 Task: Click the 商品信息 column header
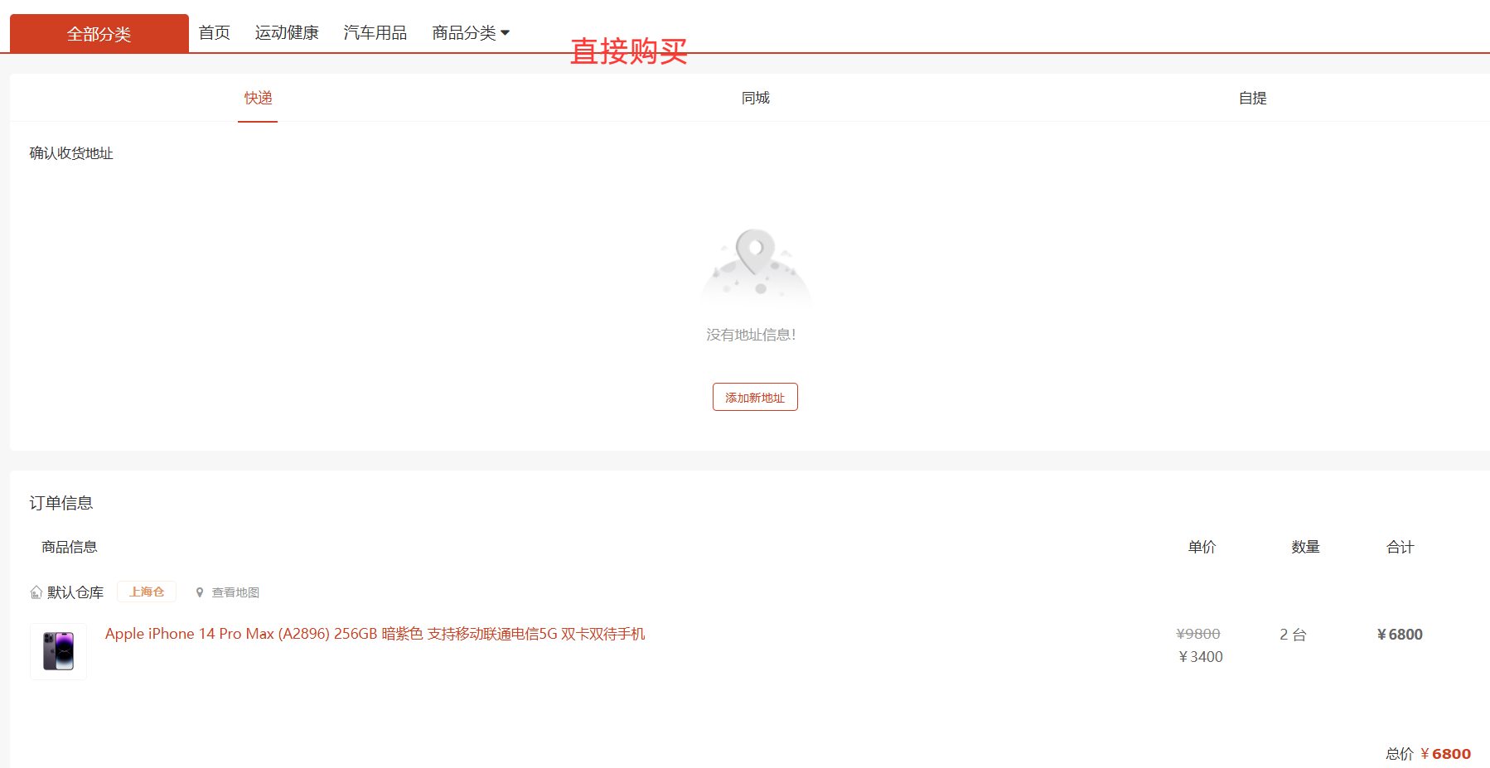70,547
